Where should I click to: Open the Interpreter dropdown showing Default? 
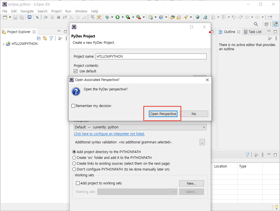click(140, 127)
